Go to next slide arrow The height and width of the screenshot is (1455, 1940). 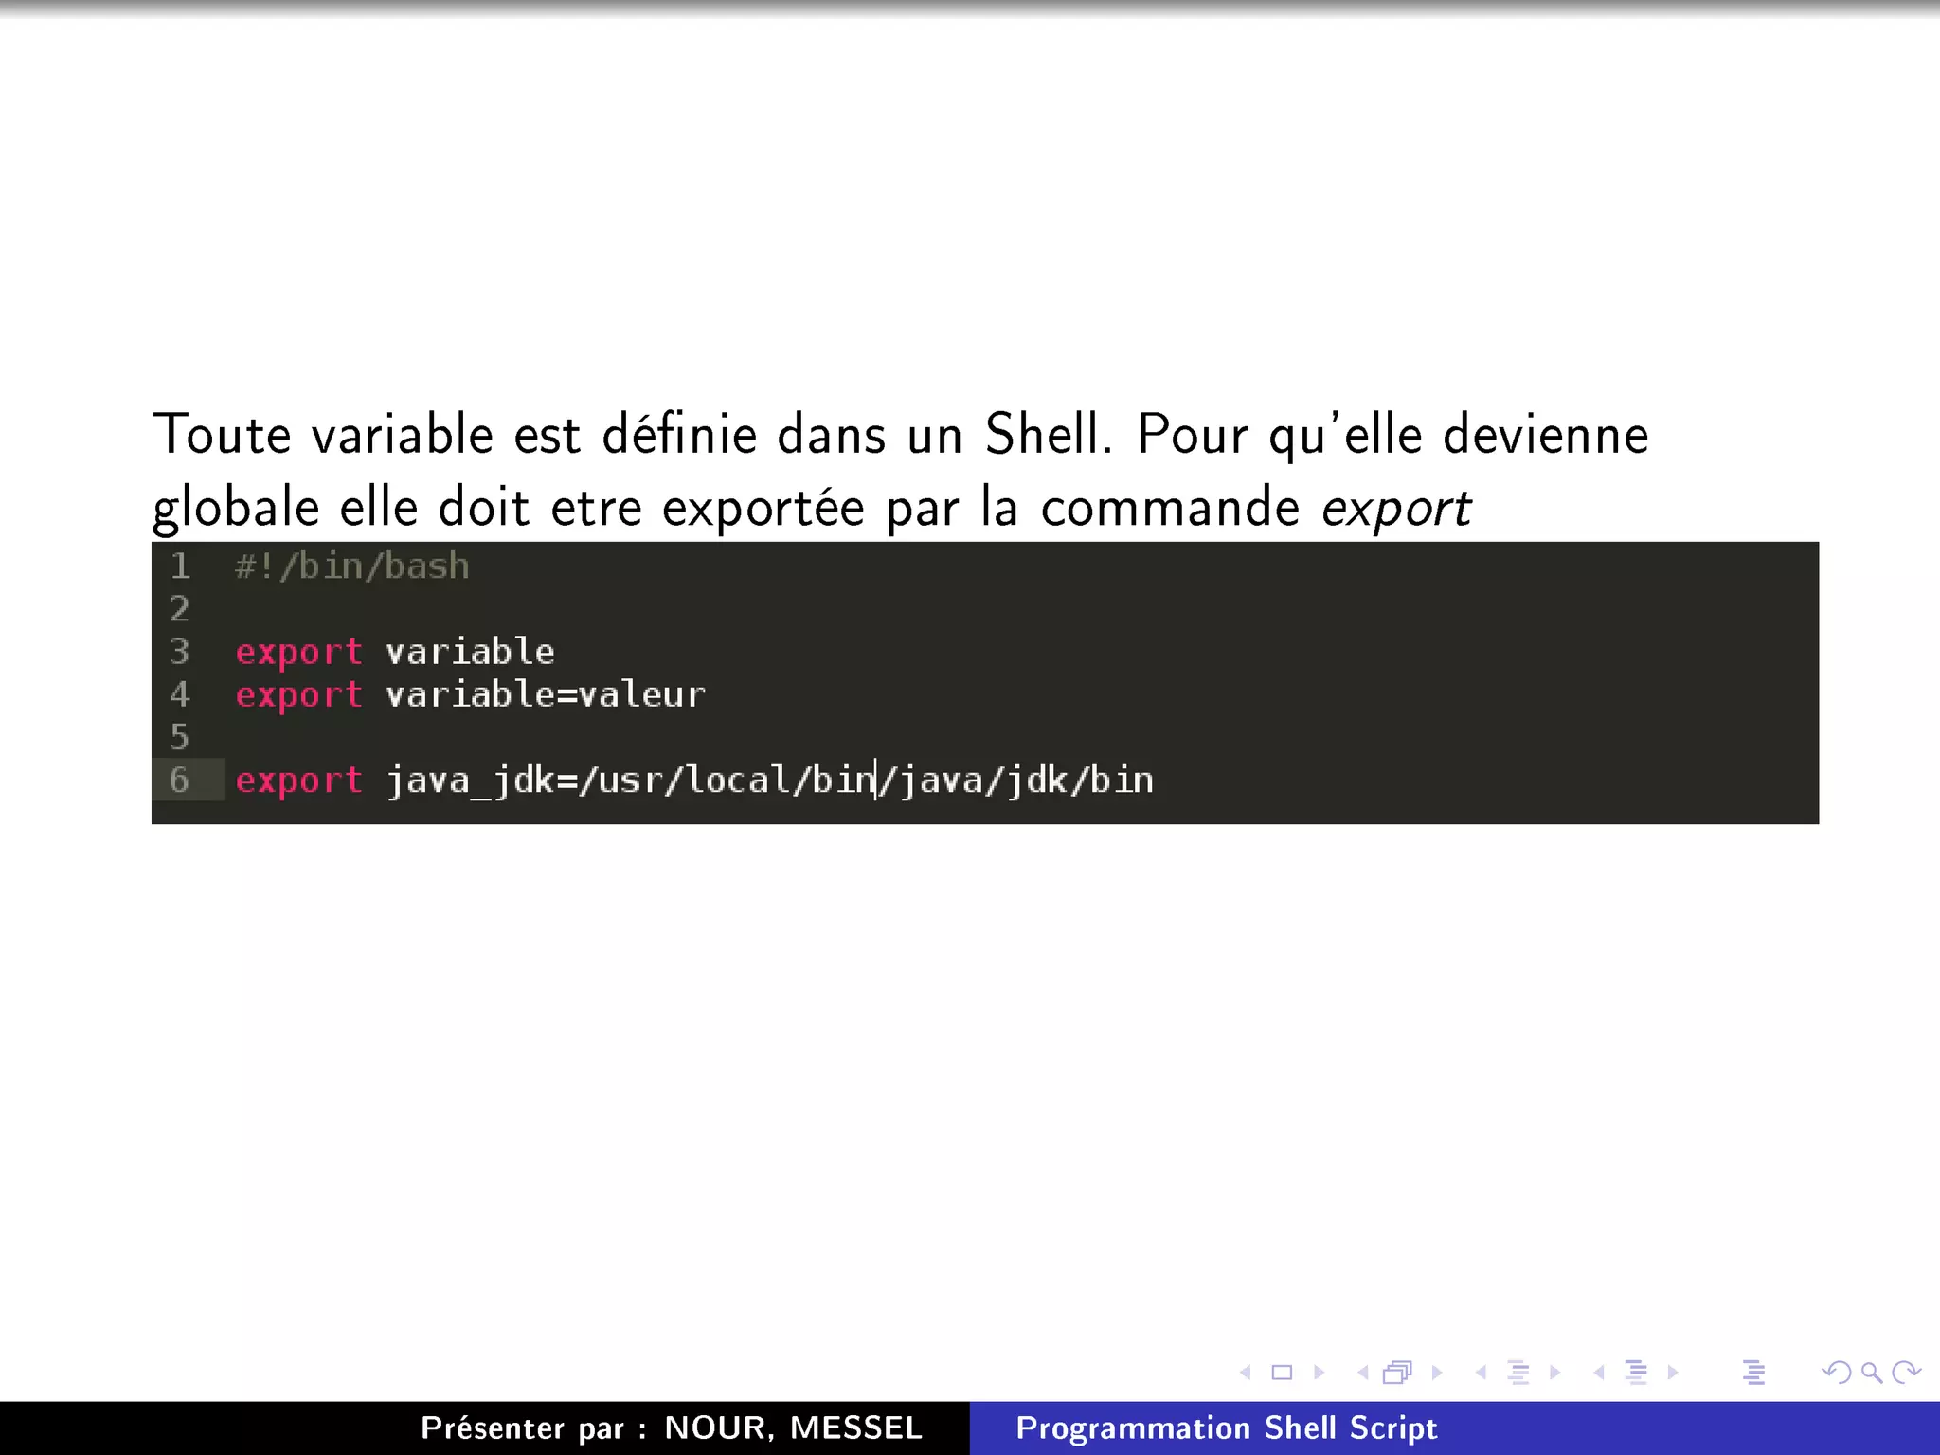pos(1319,1372)
